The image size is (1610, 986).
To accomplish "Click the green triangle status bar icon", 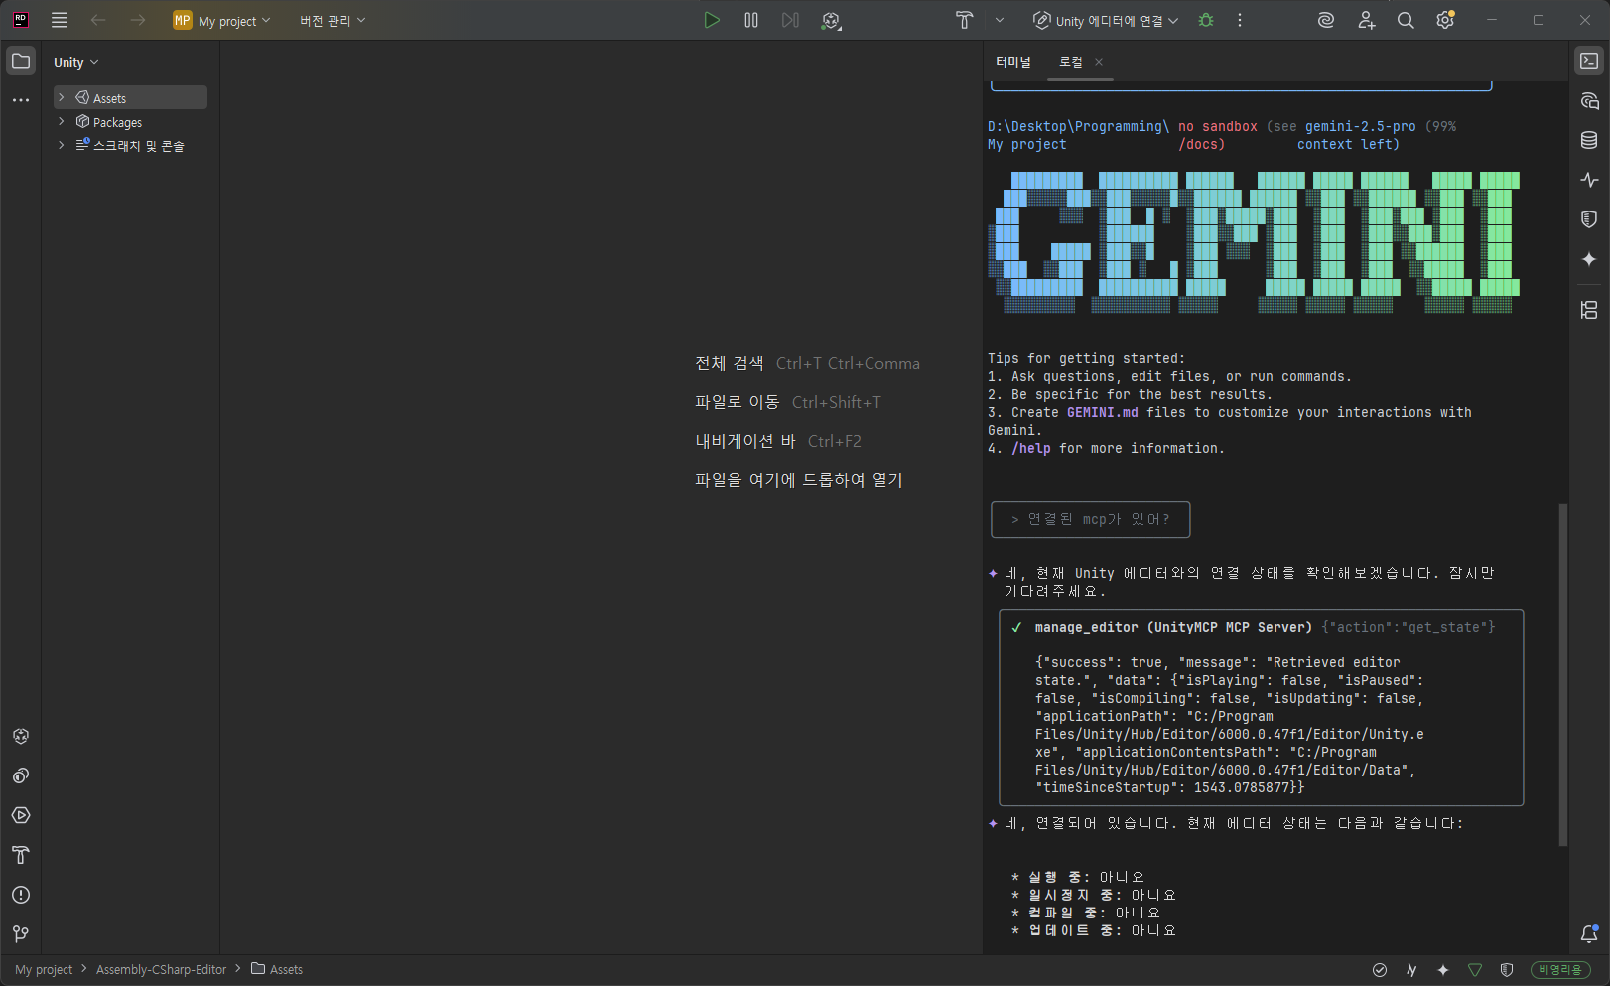I will [x=1475, y=970].
